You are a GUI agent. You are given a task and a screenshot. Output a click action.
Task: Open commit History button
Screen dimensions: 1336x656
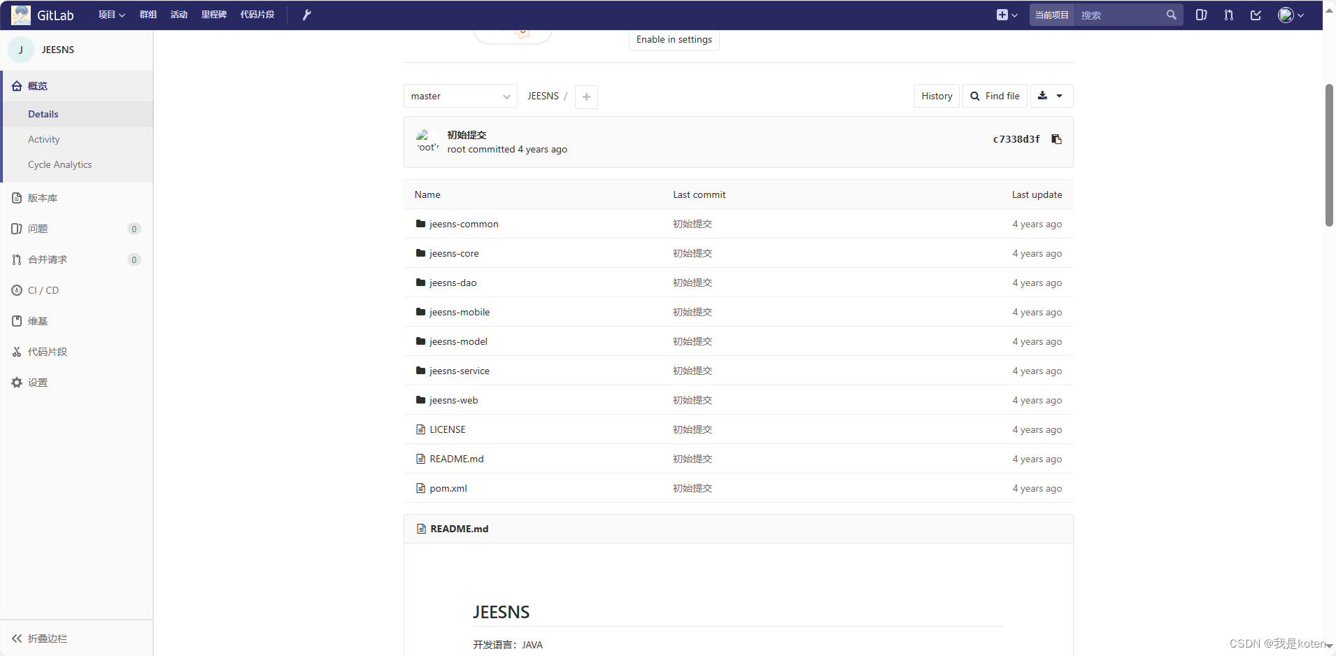[937, 96]
